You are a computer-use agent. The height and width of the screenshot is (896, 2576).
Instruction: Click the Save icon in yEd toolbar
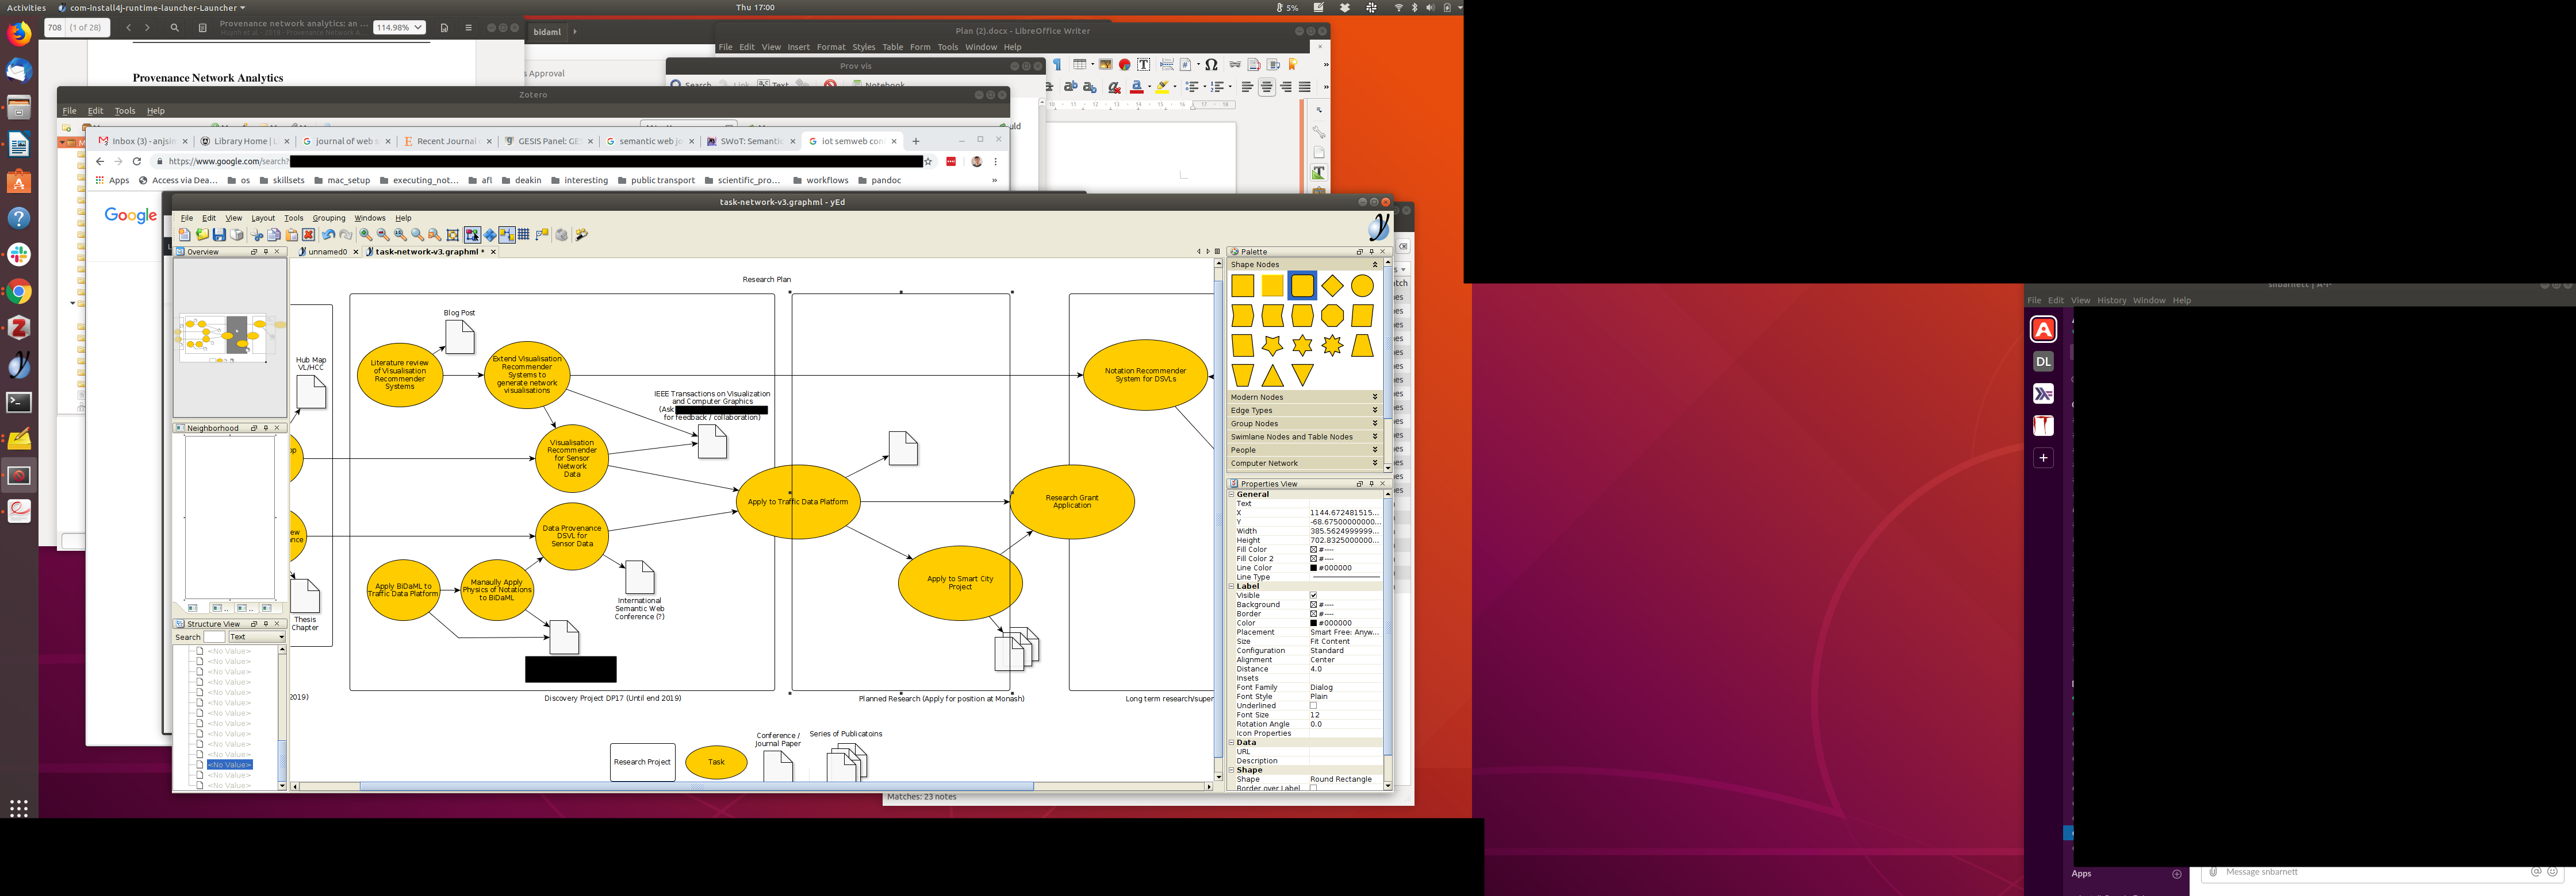pos(219,235)
